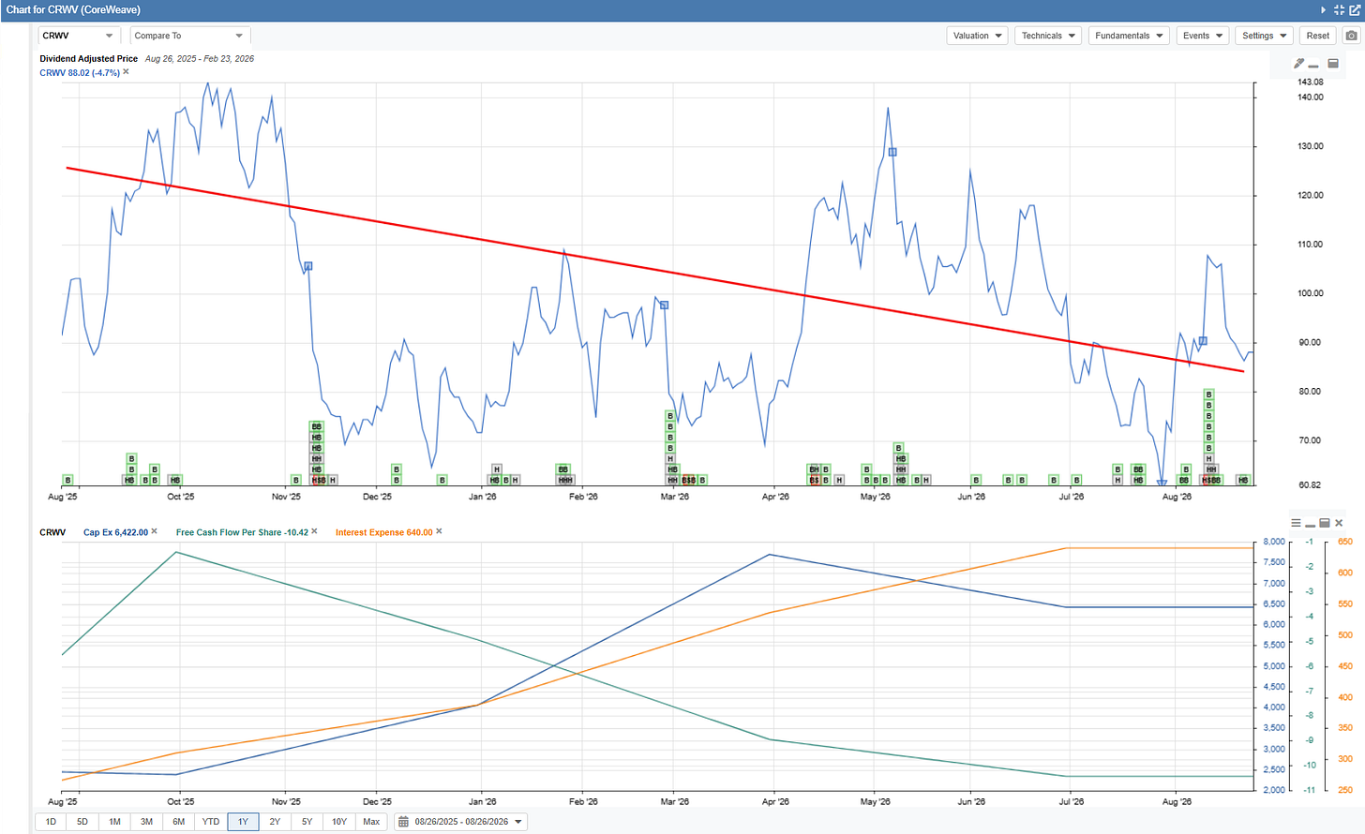Click the square event marker near May '26 peak
Screen dimensions: 1365x834
tap(892, 152)
